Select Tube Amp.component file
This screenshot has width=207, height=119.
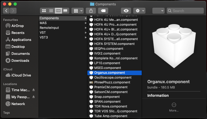point(115,116)
